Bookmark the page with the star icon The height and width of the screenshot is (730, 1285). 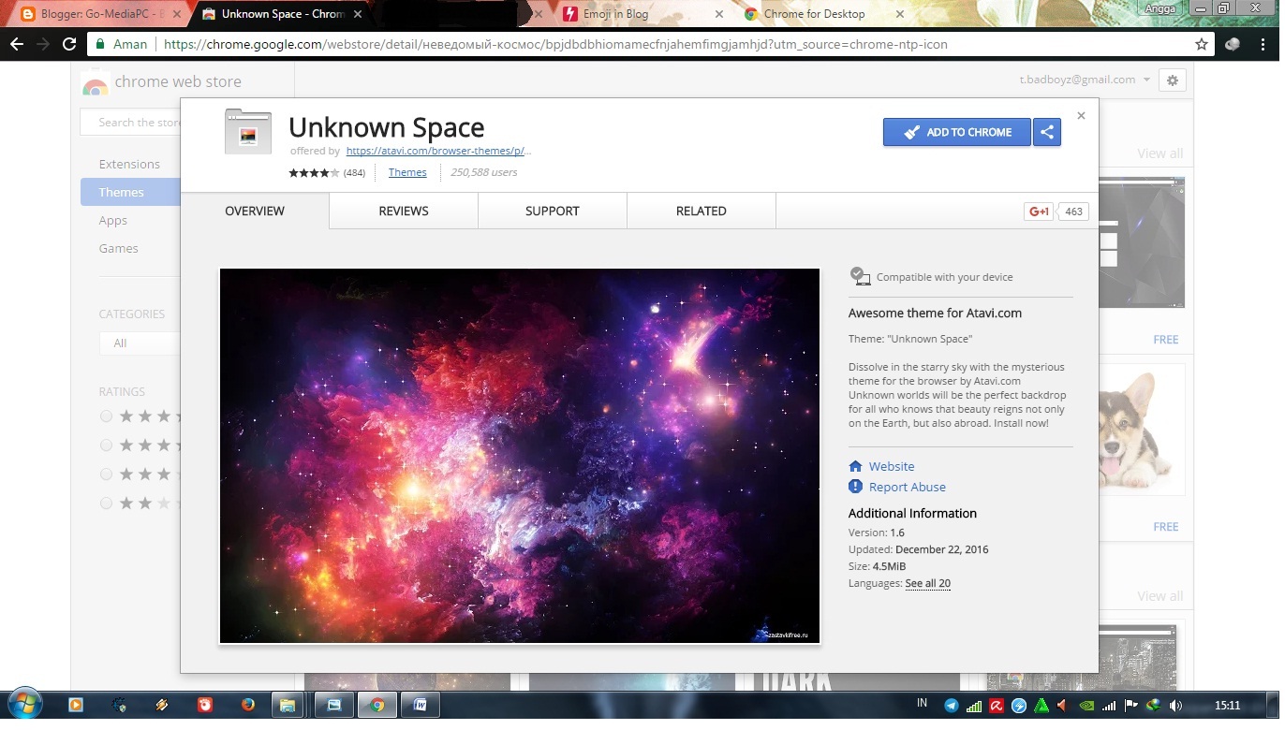1200,43
